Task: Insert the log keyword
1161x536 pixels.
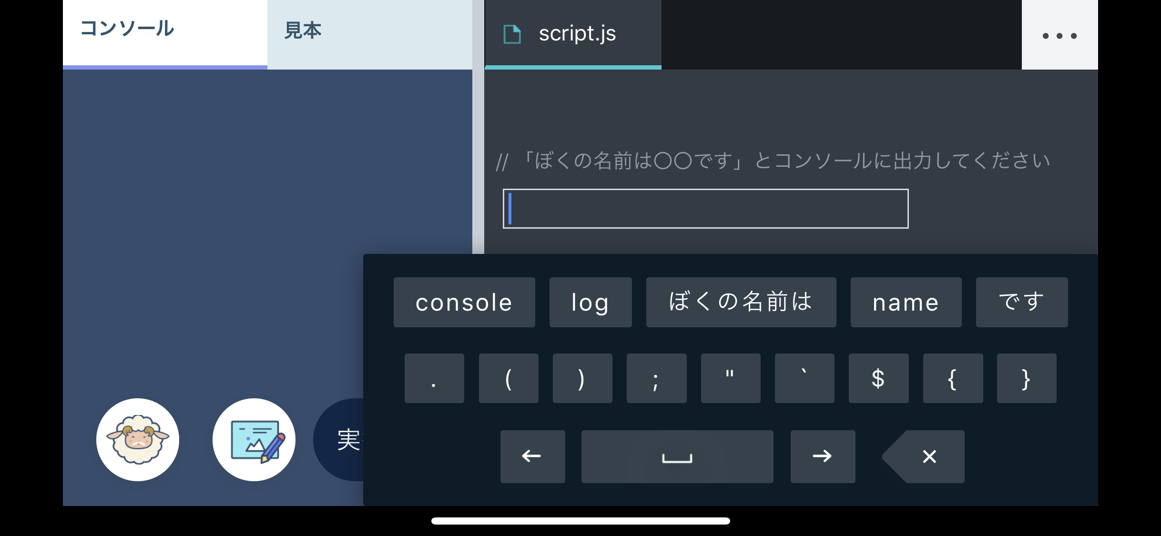Action: 591,302
